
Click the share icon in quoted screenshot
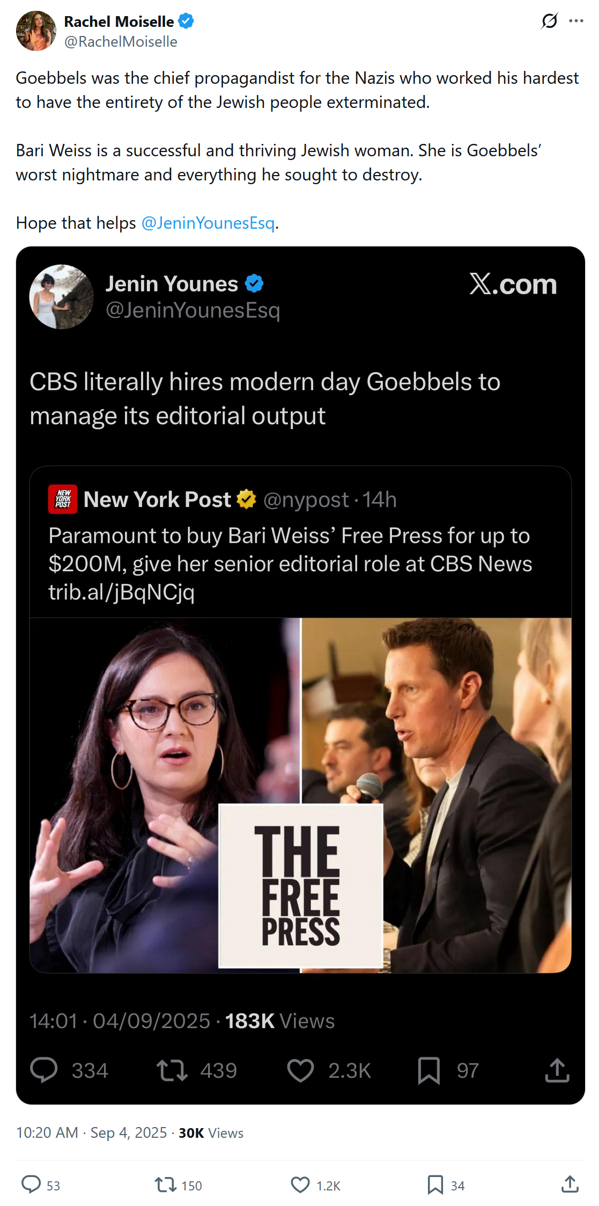pos(557,1070)
